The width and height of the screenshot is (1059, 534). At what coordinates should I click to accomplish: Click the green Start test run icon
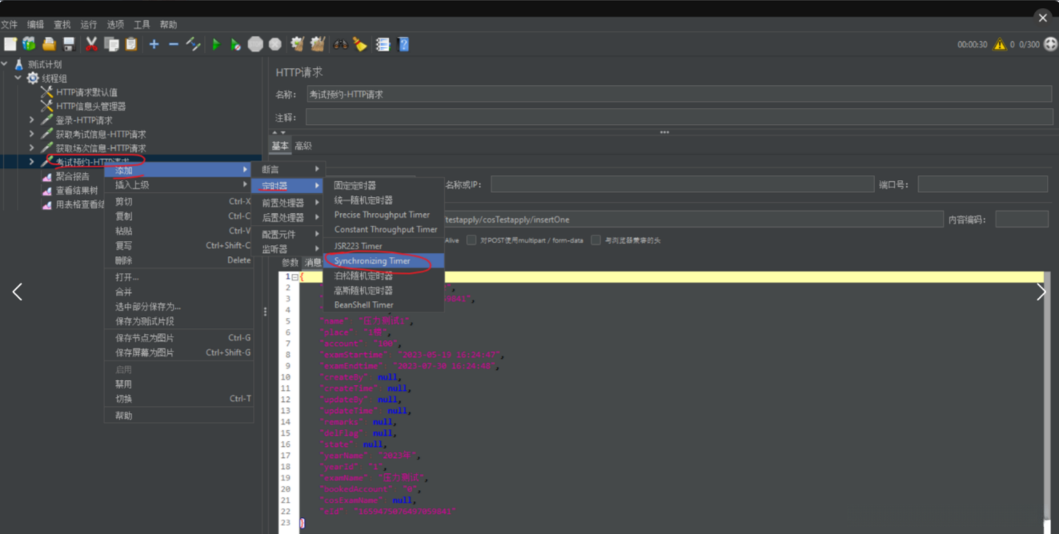[216, 45]
